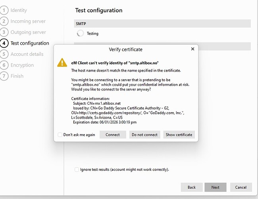Click the Next button
Screen dimensions: 258x199
tap(216, 187)
